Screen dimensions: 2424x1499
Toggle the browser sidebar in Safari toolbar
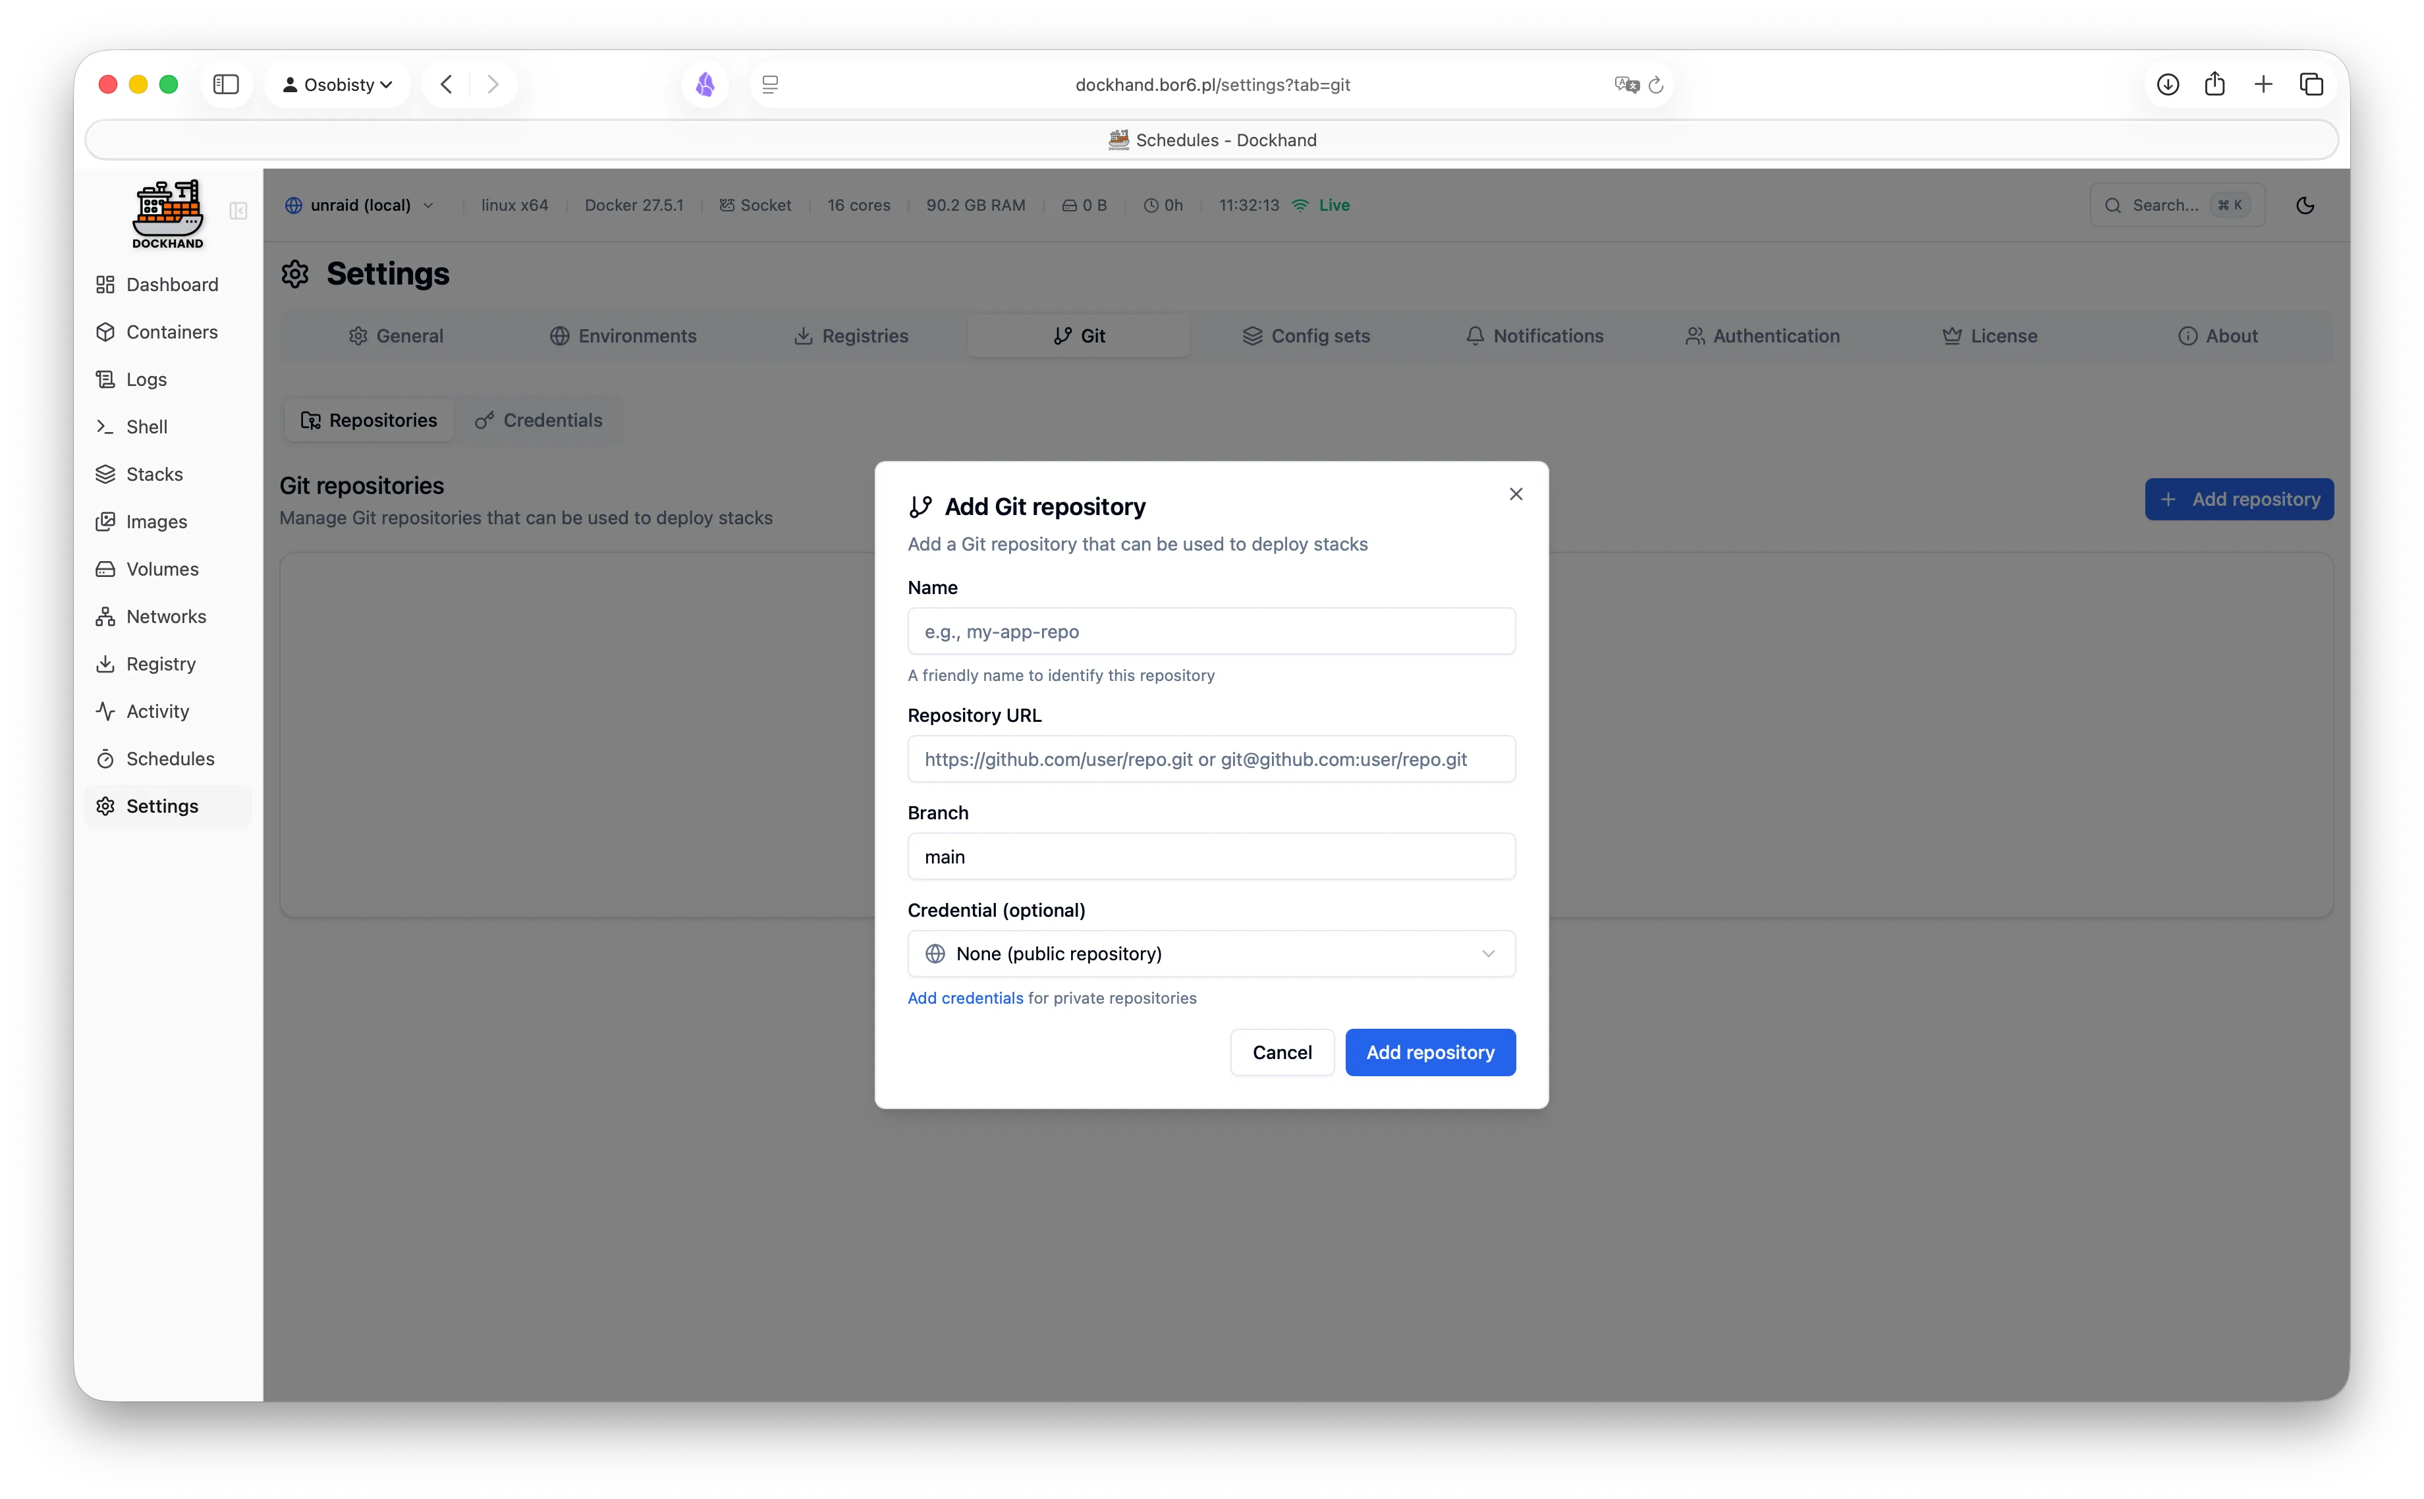coord(226,84)
